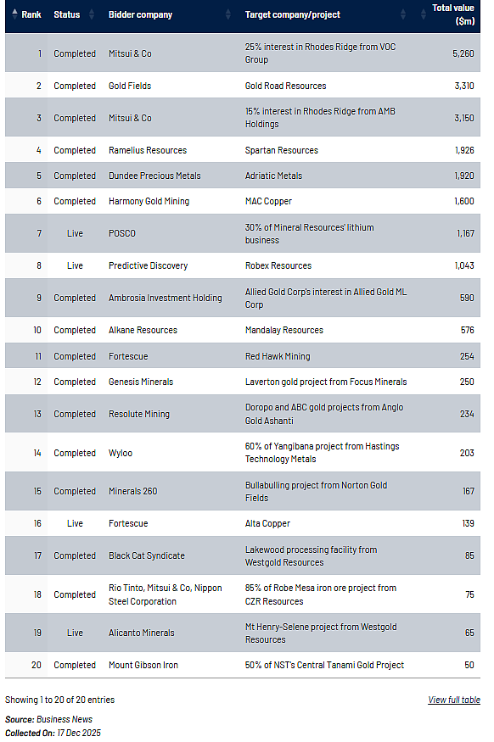Screen dimensions: 494x742
Task: Click the sort arrows beside Bidder company
Action: coord(227,14)
